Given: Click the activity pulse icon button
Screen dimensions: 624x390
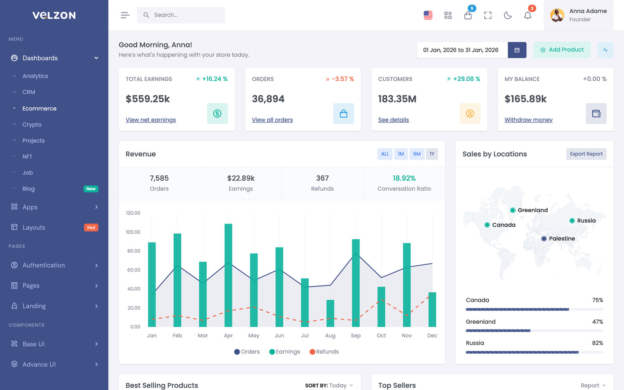Looking at the screenshot, I should click(x=605, y=50).
